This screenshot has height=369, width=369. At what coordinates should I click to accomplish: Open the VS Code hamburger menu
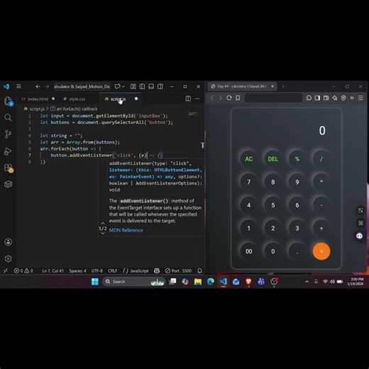(x=18, y=87)
